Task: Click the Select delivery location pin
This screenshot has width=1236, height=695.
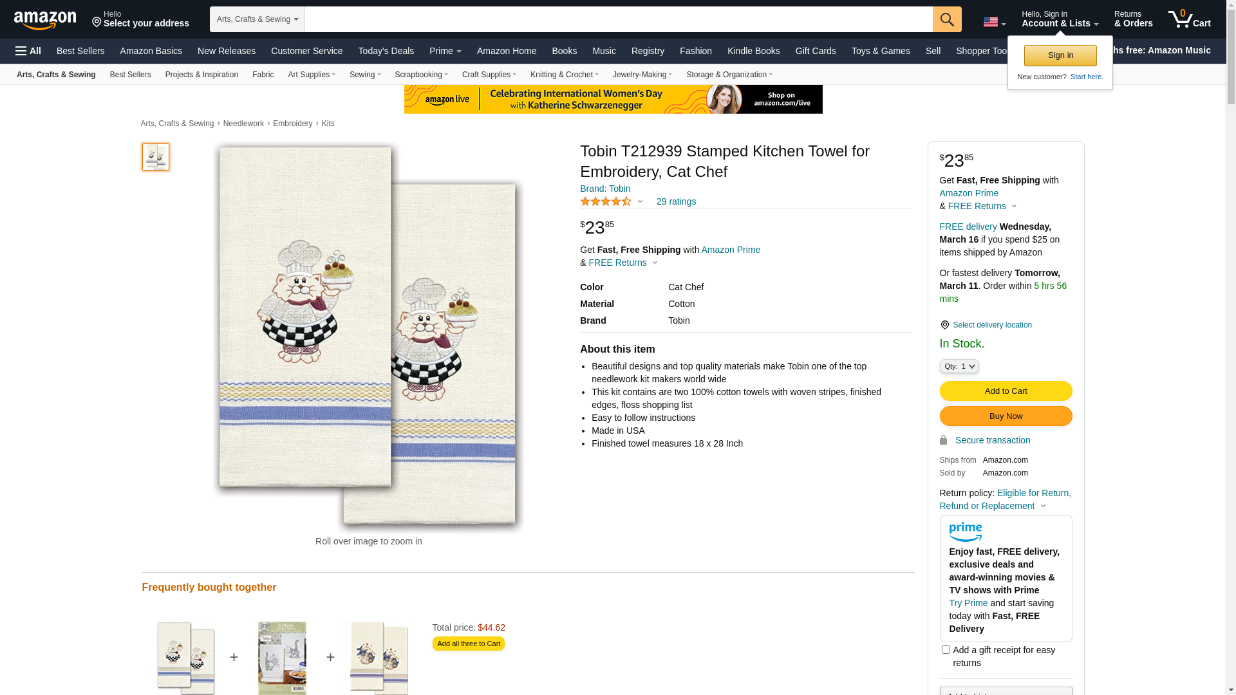Action: tap(944, 325)
